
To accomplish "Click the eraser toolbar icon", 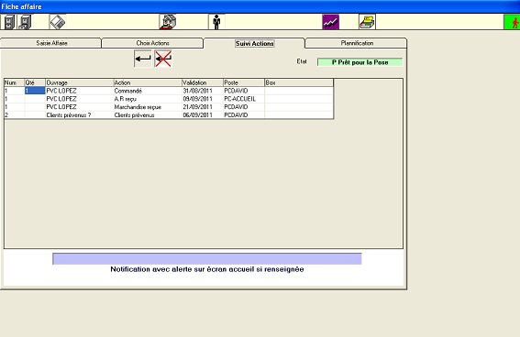I will click(58, 22).
